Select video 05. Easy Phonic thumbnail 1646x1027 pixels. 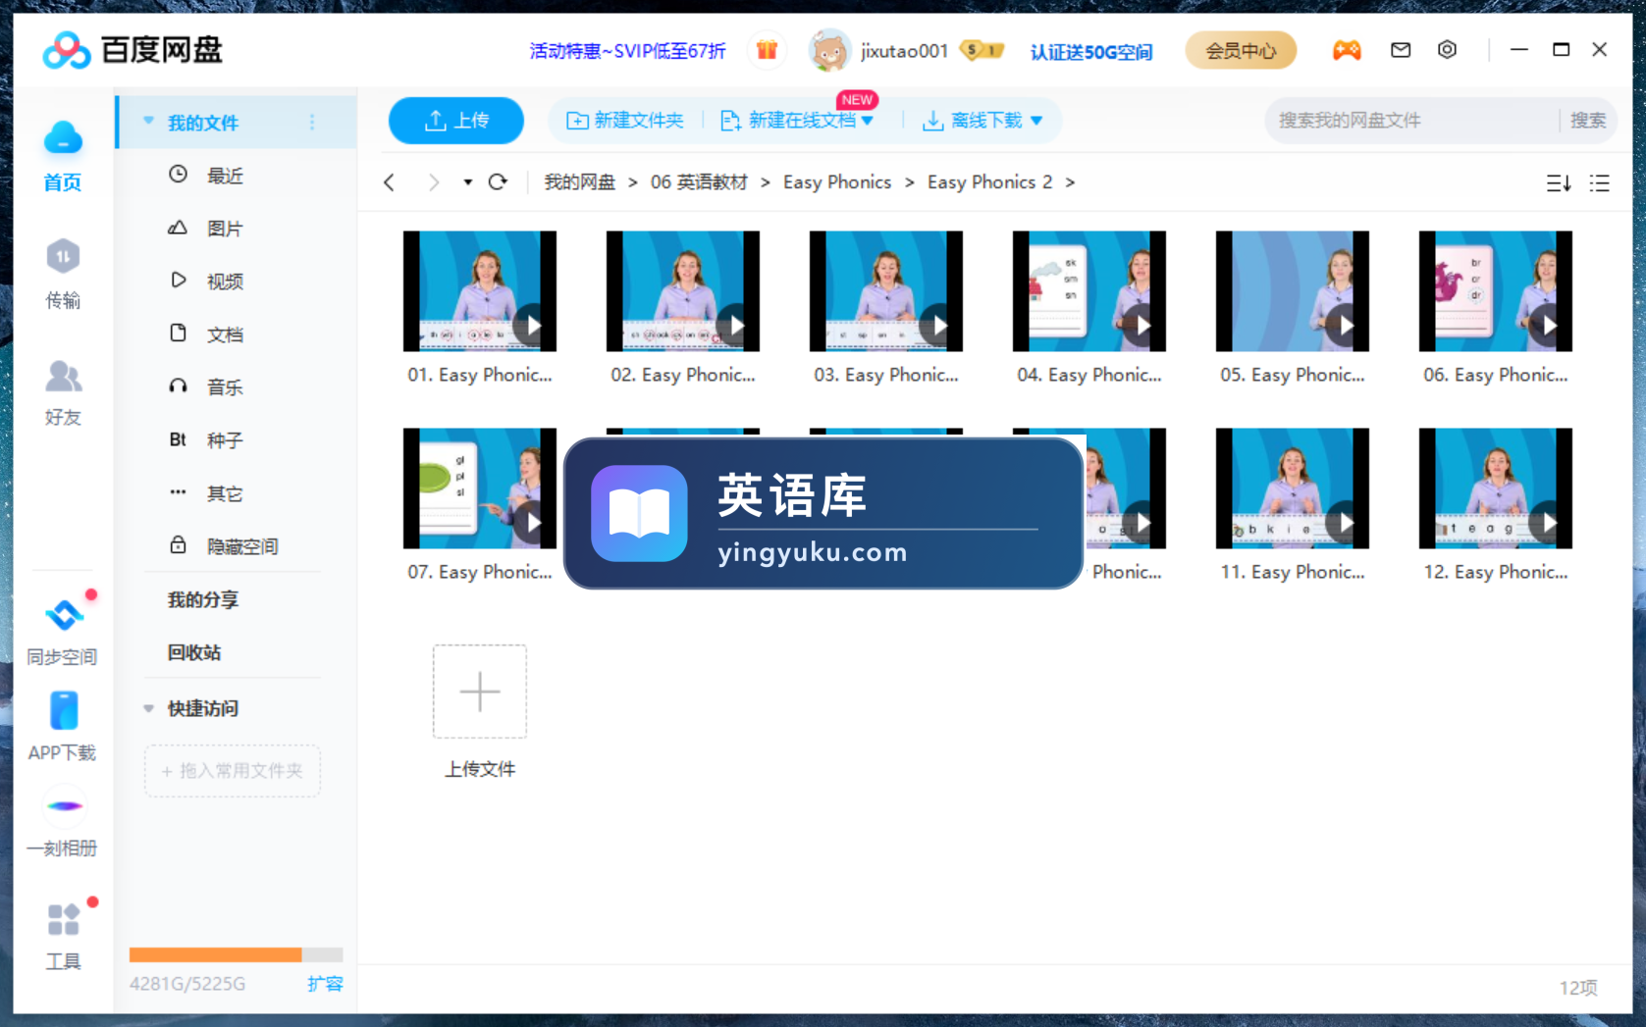tap(1293, 291)
